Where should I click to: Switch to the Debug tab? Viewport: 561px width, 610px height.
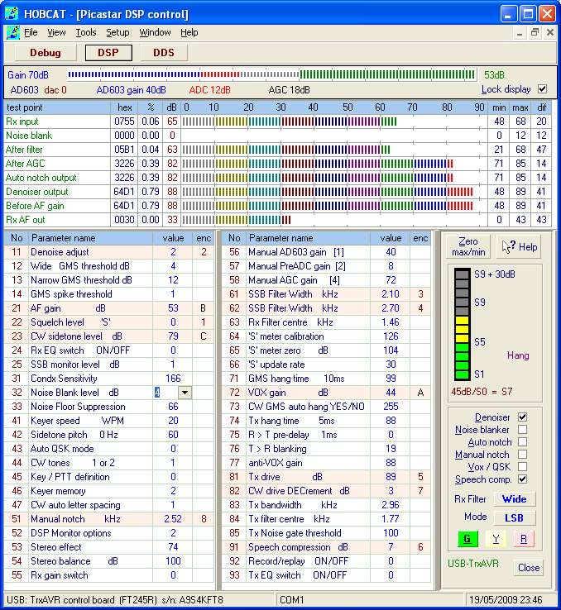point(46,53)
